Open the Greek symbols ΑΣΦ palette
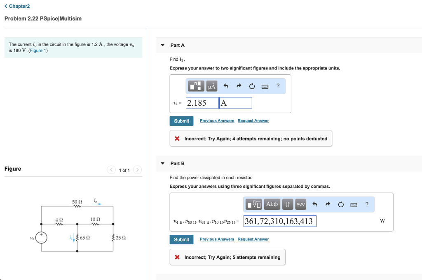422x280 pixels. (x=272, y=204)
